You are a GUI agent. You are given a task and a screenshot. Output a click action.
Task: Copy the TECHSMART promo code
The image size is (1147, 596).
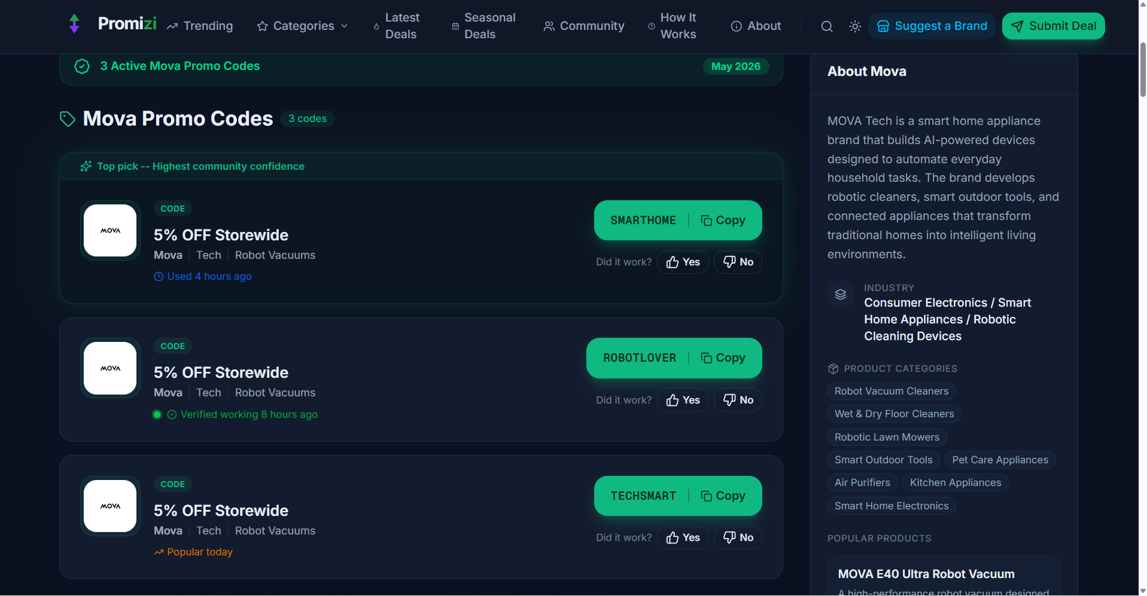(678, 496)
